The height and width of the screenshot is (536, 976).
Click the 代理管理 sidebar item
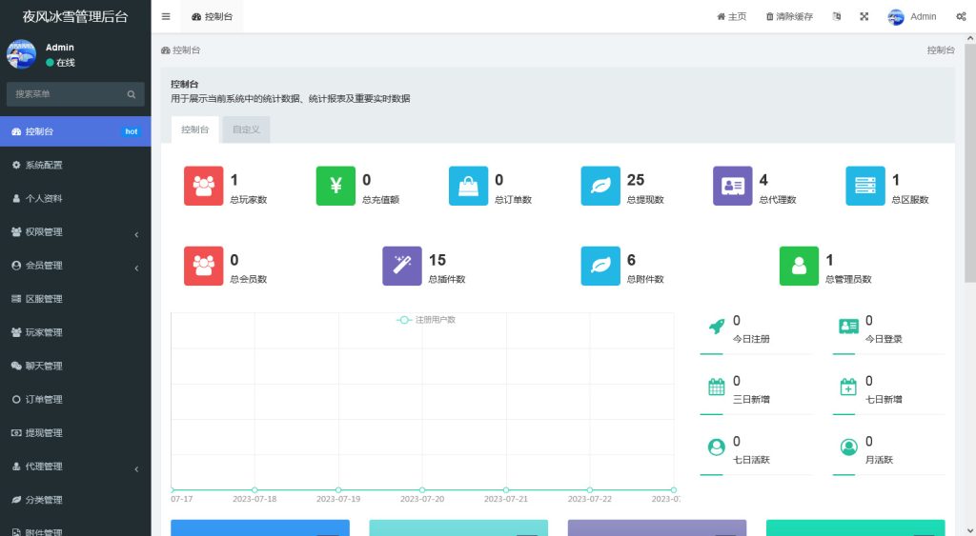(75, 467)
